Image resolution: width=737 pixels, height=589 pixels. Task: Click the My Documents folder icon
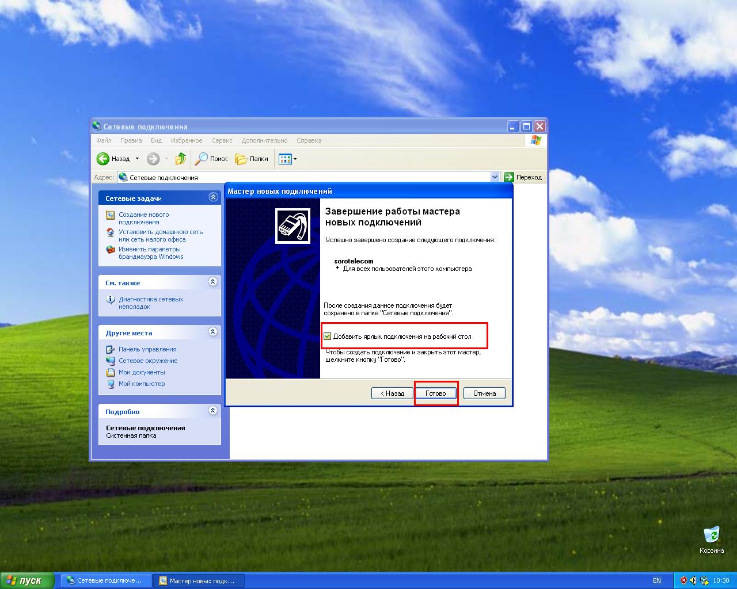[x=111, y=372]
